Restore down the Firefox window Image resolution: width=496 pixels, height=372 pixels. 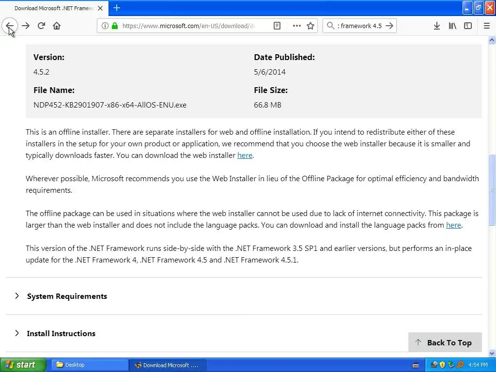[x=479, y=8]
